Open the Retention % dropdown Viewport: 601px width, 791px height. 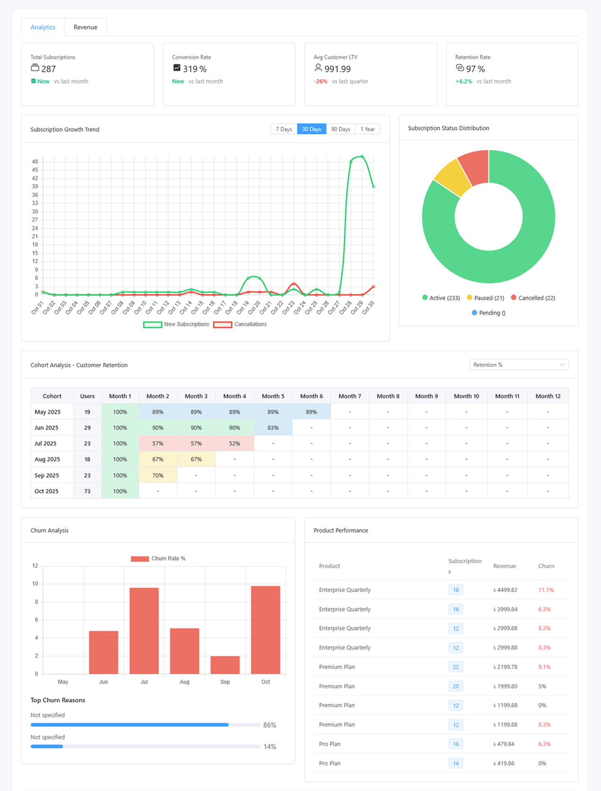pos(519,365)
